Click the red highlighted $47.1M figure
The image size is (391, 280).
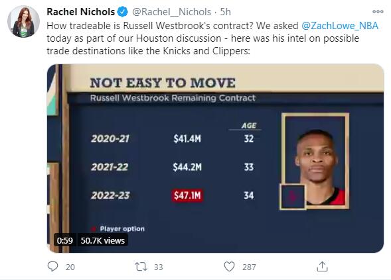pyautogui.click(x=187, y=195)
